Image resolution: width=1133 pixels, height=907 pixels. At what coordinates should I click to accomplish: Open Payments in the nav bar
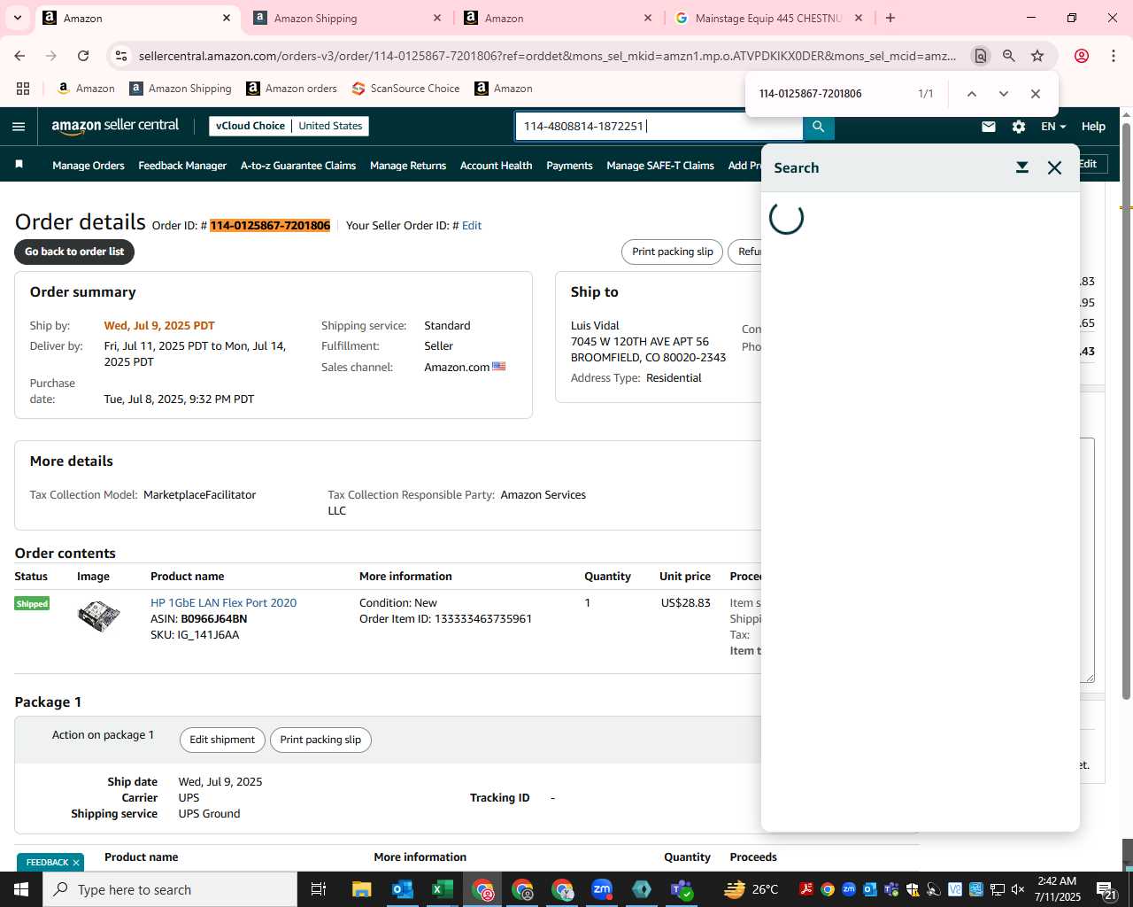[569, 166]
